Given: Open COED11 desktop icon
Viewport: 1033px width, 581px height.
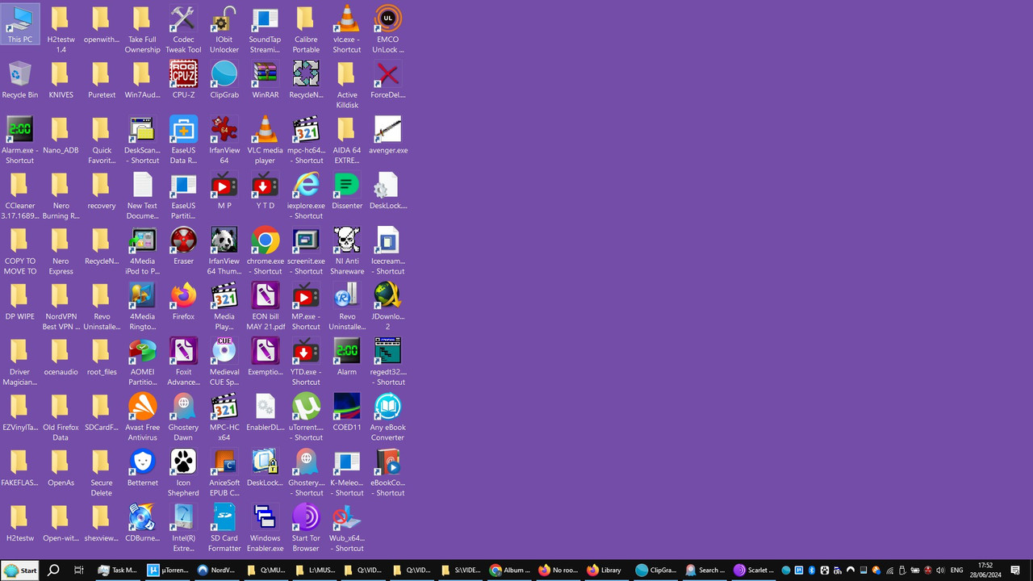Looking at the screenshot, I should [x=347, y=413].
